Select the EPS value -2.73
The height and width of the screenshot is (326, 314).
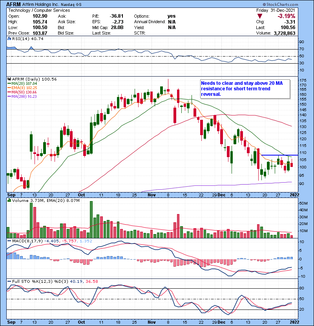118,22
